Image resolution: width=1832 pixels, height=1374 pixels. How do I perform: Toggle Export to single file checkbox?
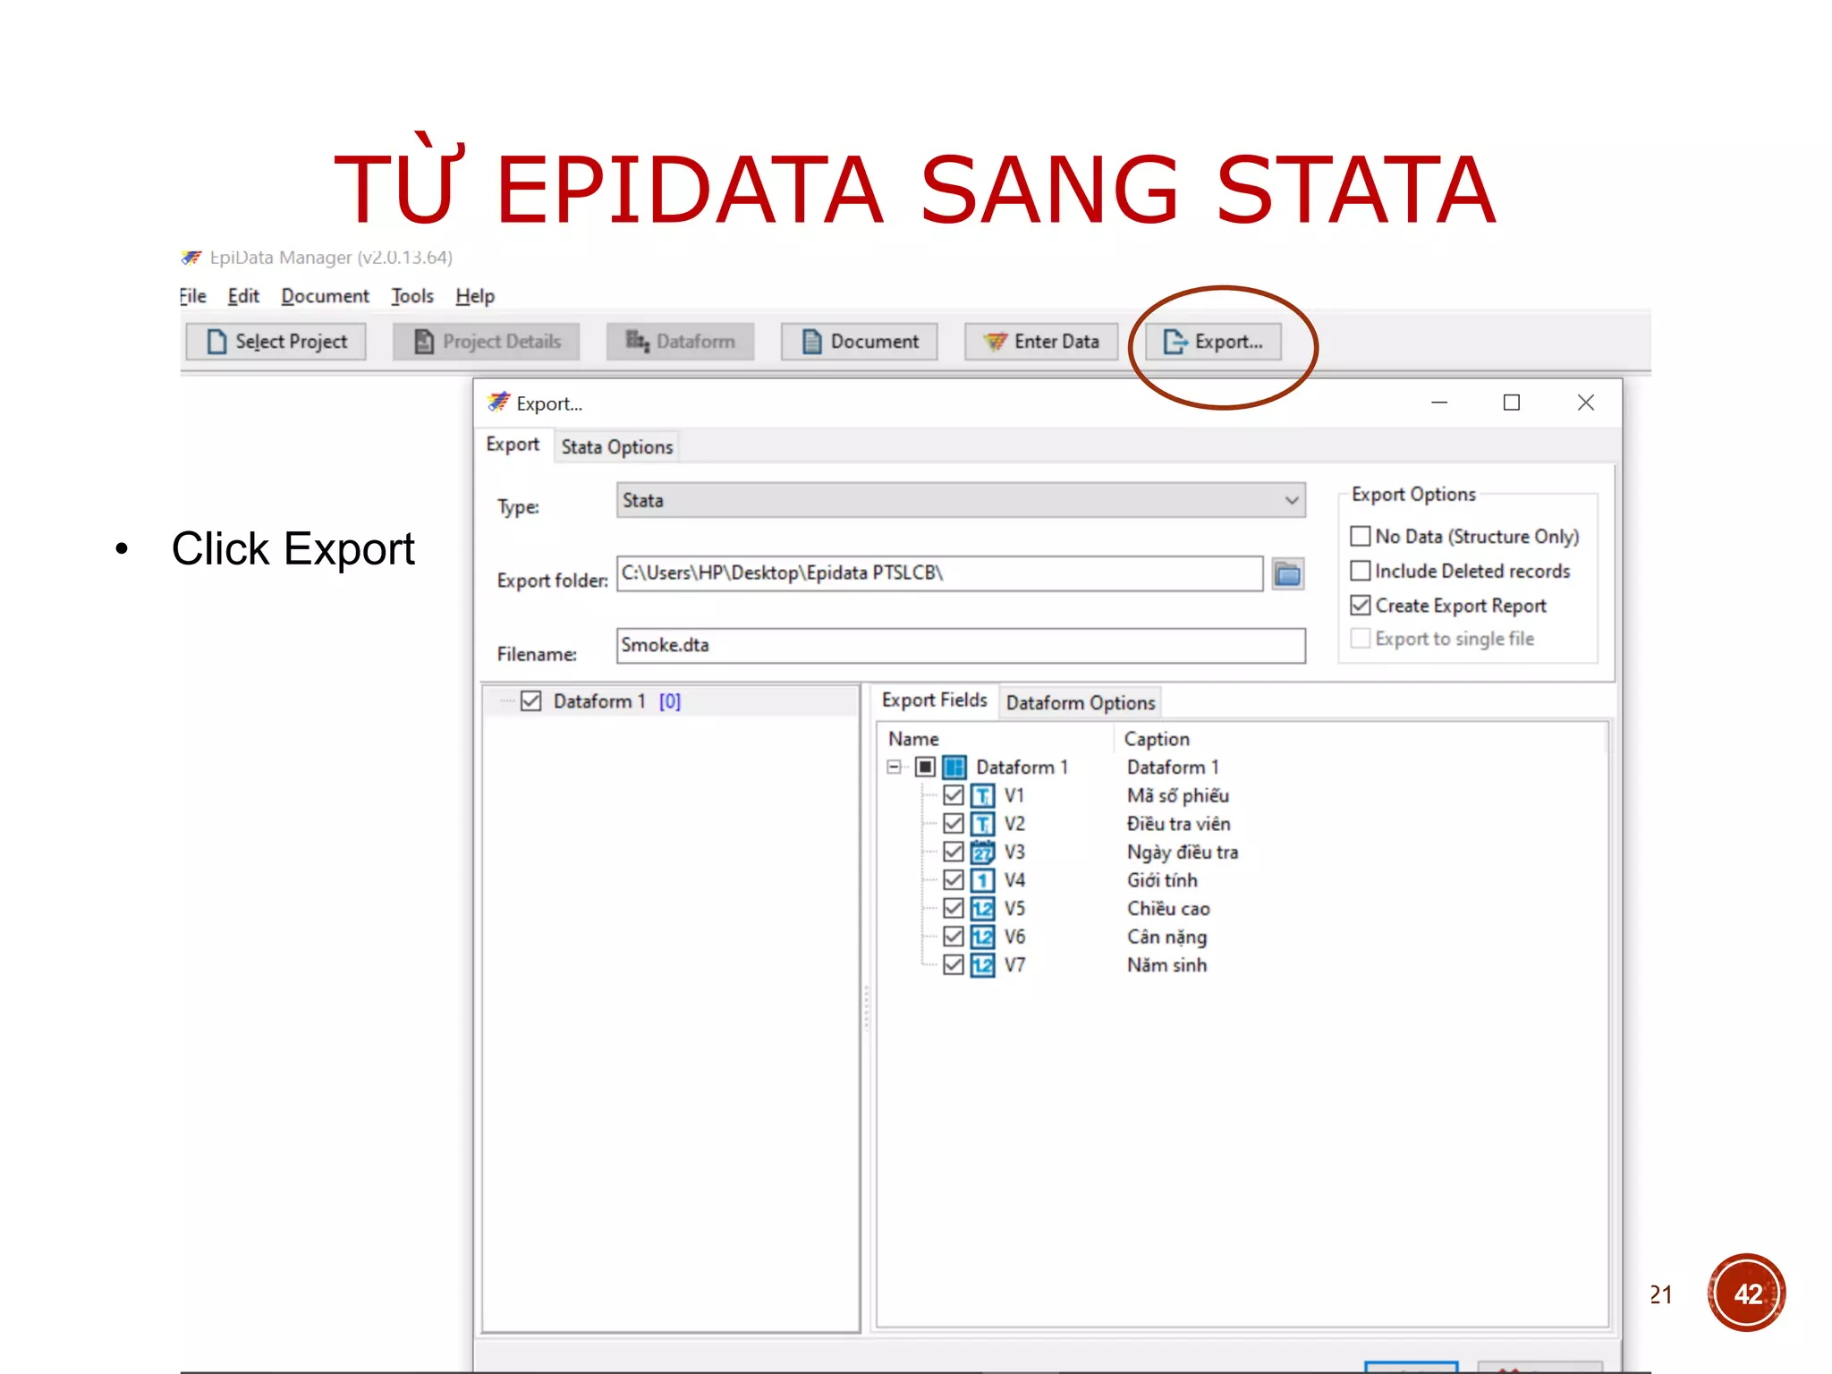(x=1360, y=639)
